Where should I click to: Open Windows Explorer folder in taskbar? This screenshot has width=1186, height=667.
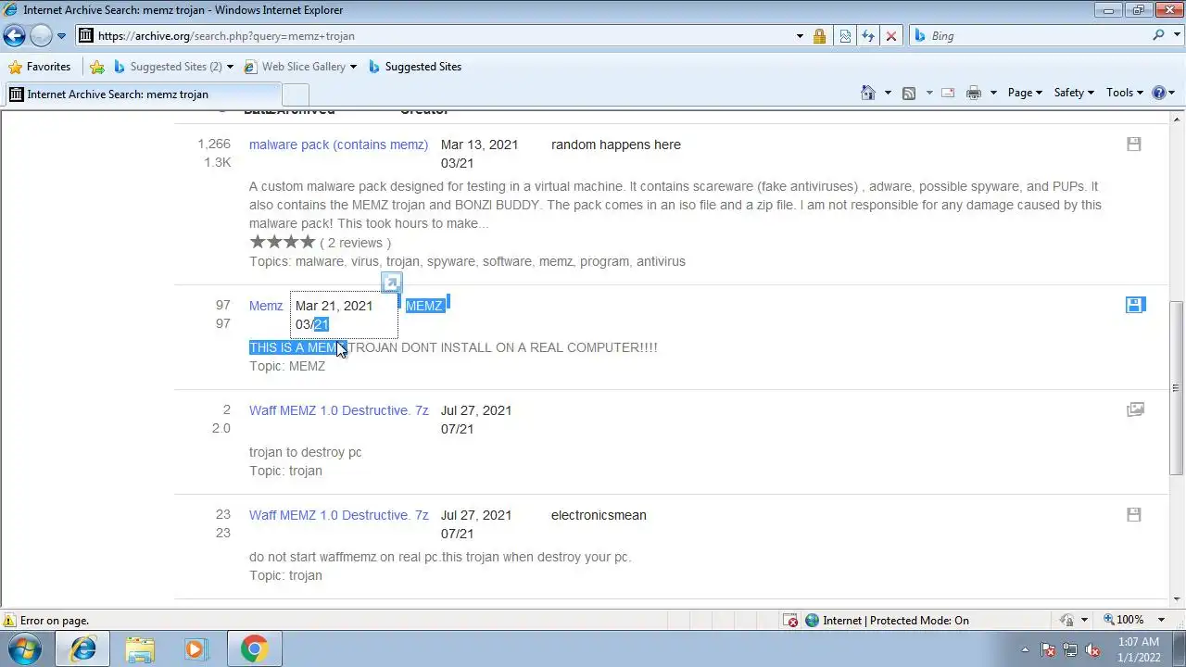140,649
